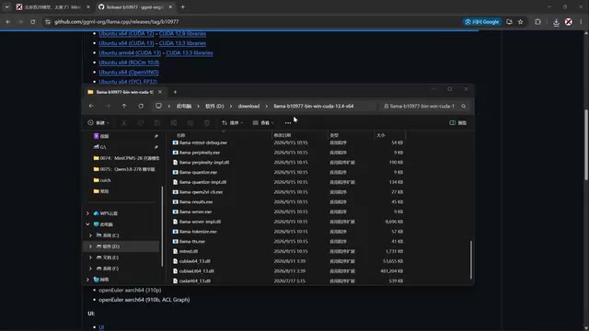Expand the Network node in sidebar
This screenshot has height=331, width=589.
pyautogui.click(x=88, y=280)
